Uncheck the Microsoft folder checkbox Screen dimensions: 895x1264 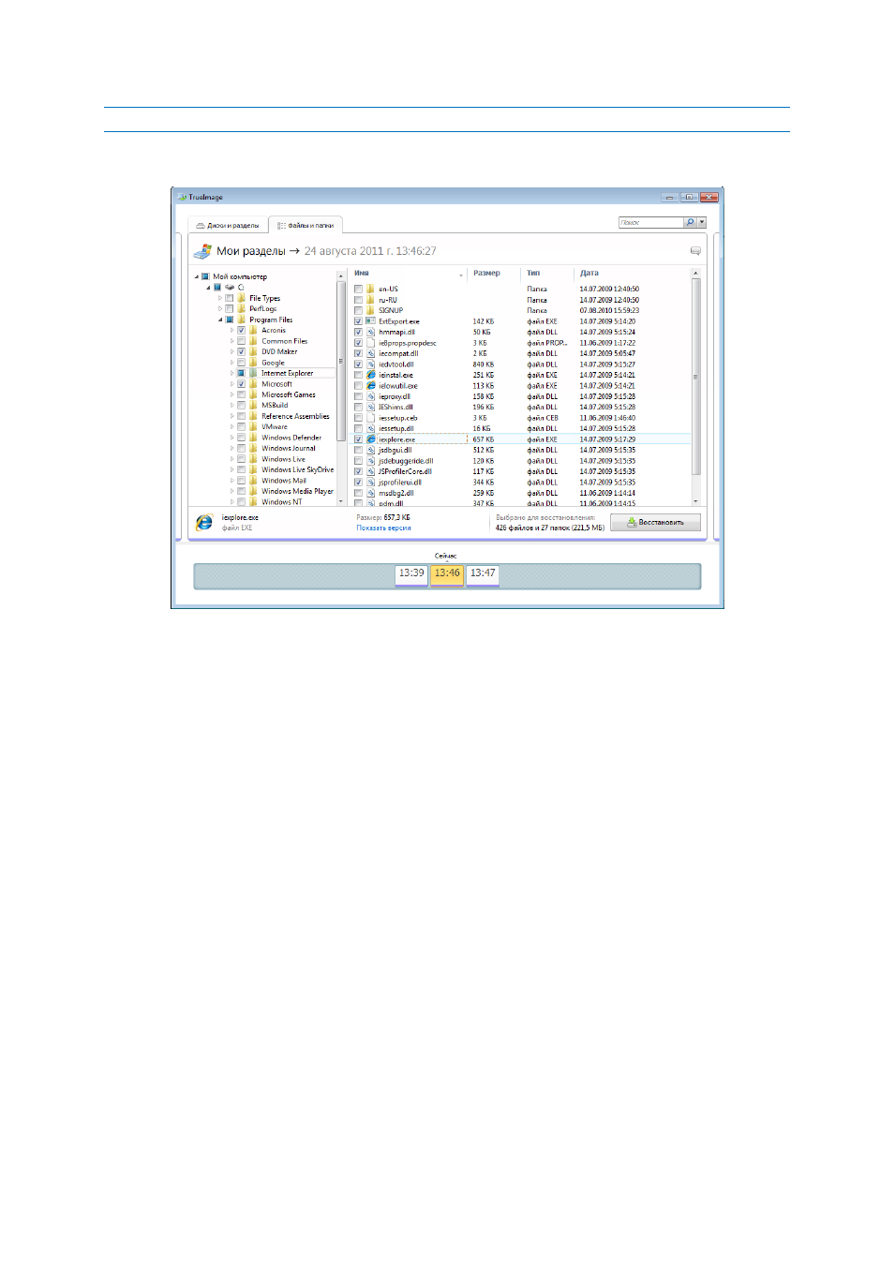point(241,384)
